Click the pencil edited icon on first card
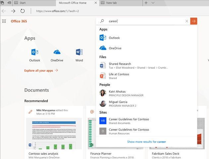This screenshot has width=209, height=159. click(x=31, y=112)
